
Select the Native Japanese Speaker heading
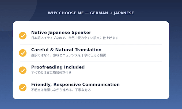pos(61,33)
